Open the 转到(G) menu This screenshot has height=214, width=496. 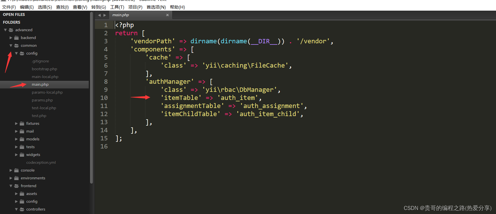(99, 7)
